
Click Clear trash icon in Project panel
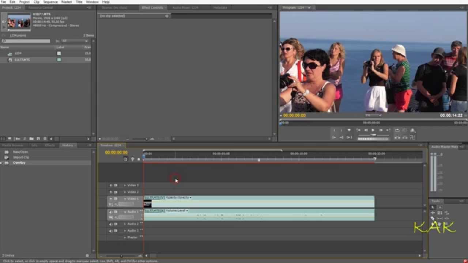45,139
